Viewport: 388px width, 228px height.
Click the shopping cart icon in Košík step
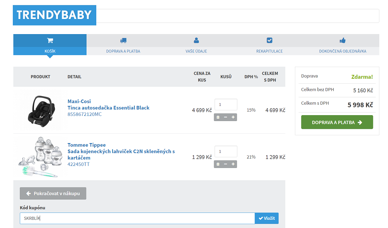pyautogui.click(x=50, y=40)
